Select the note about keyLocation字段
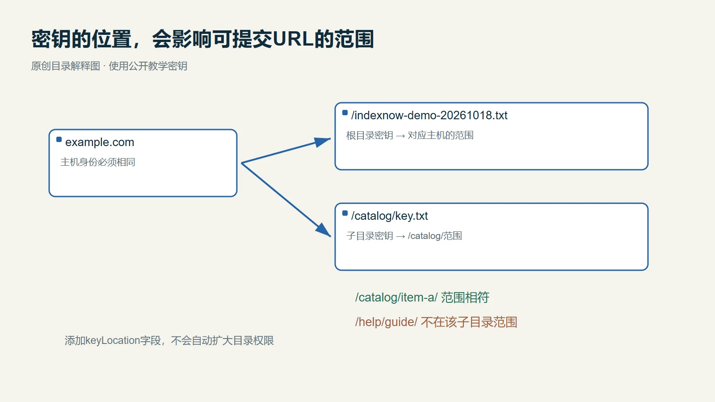 169,341
